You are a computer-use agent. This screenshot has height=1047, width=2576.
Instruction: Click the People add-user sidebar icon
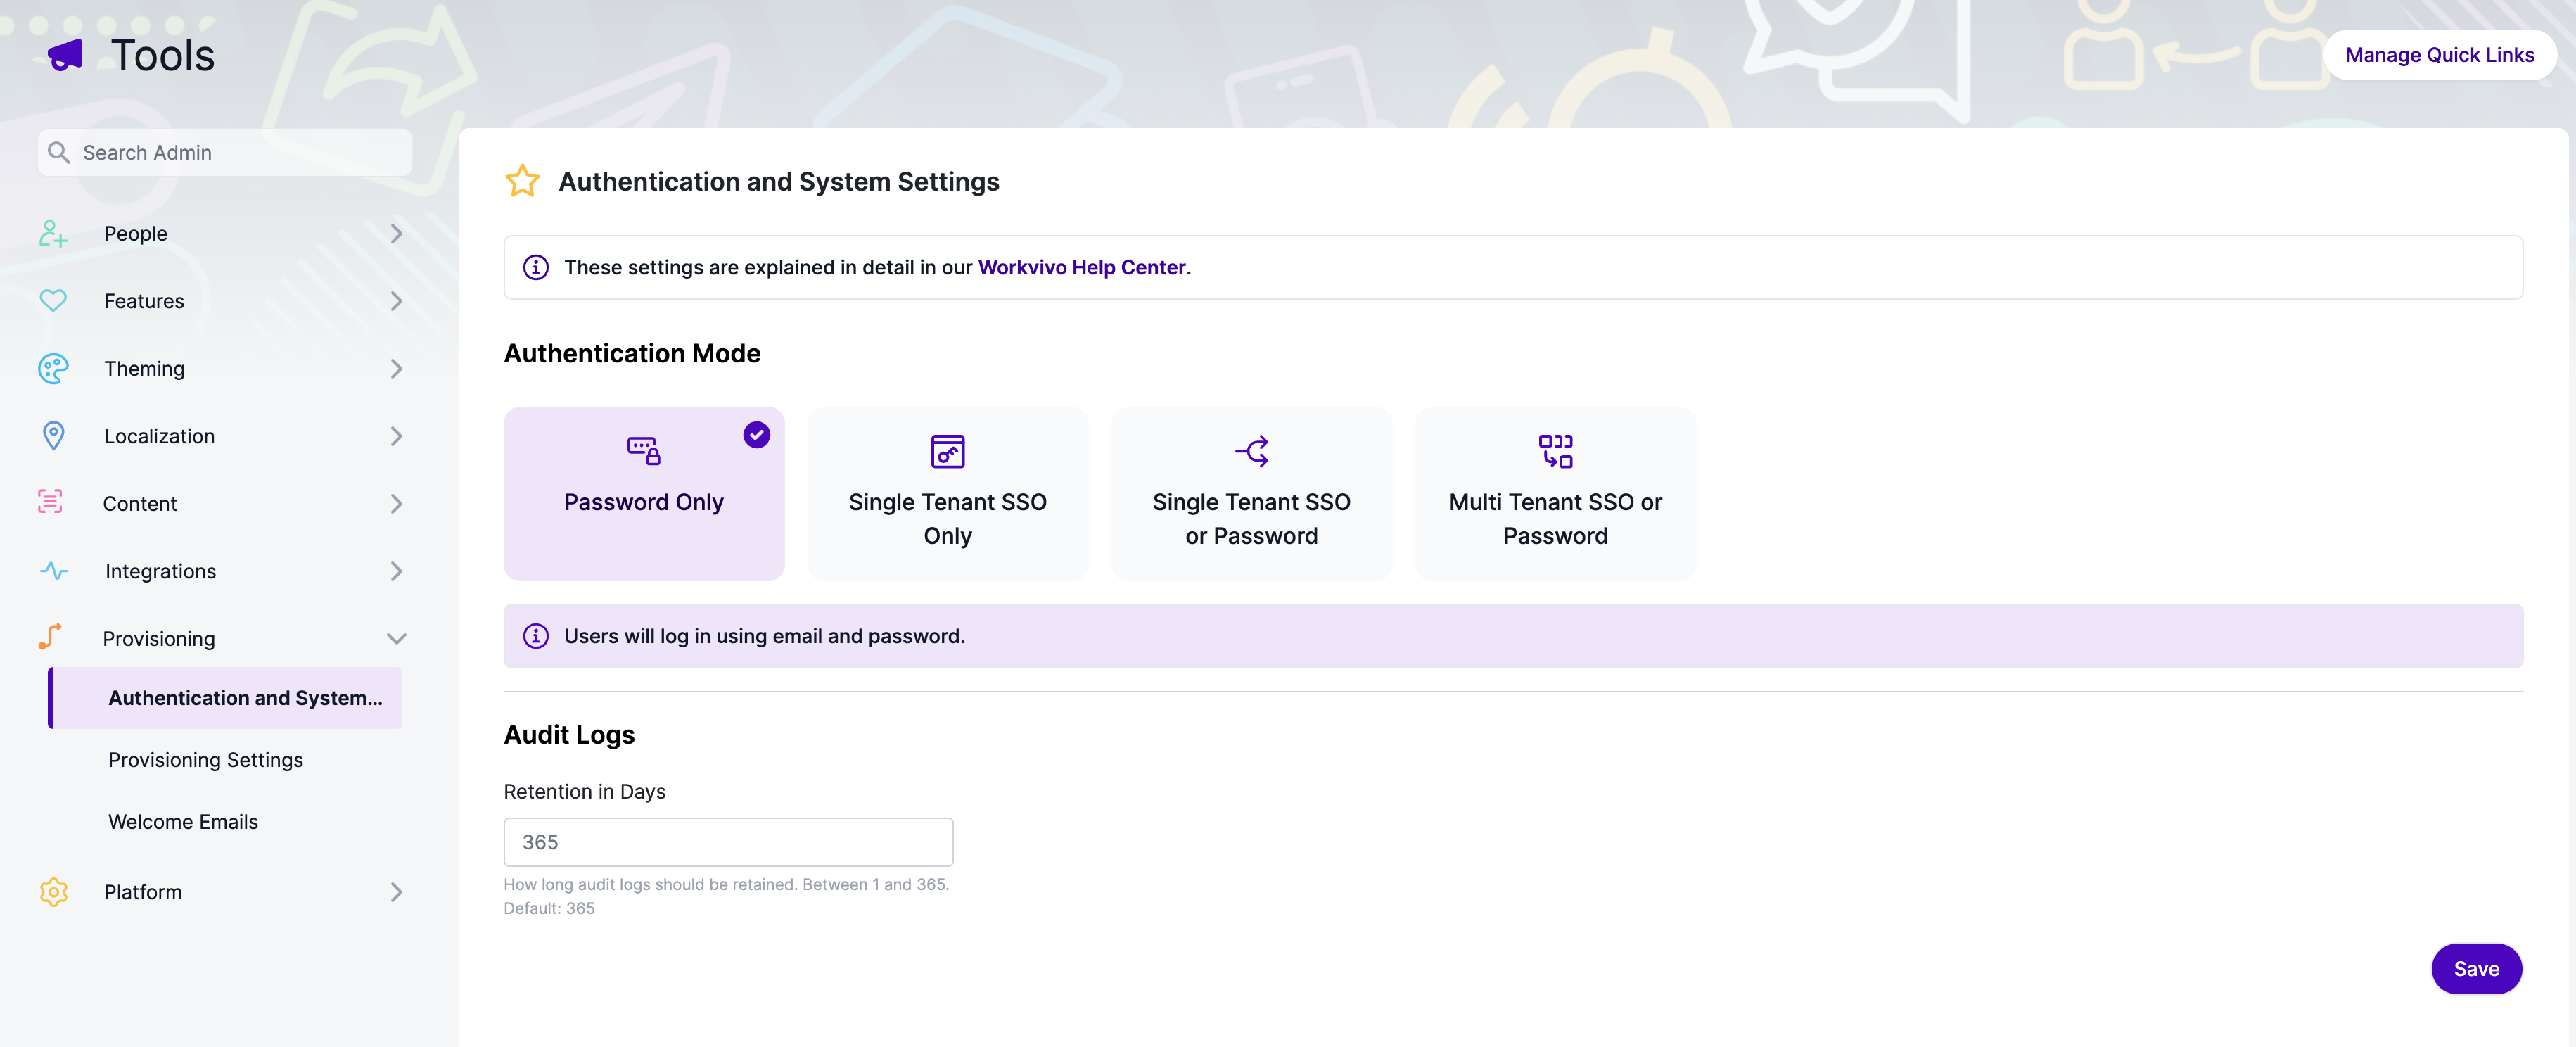point(53,234)
